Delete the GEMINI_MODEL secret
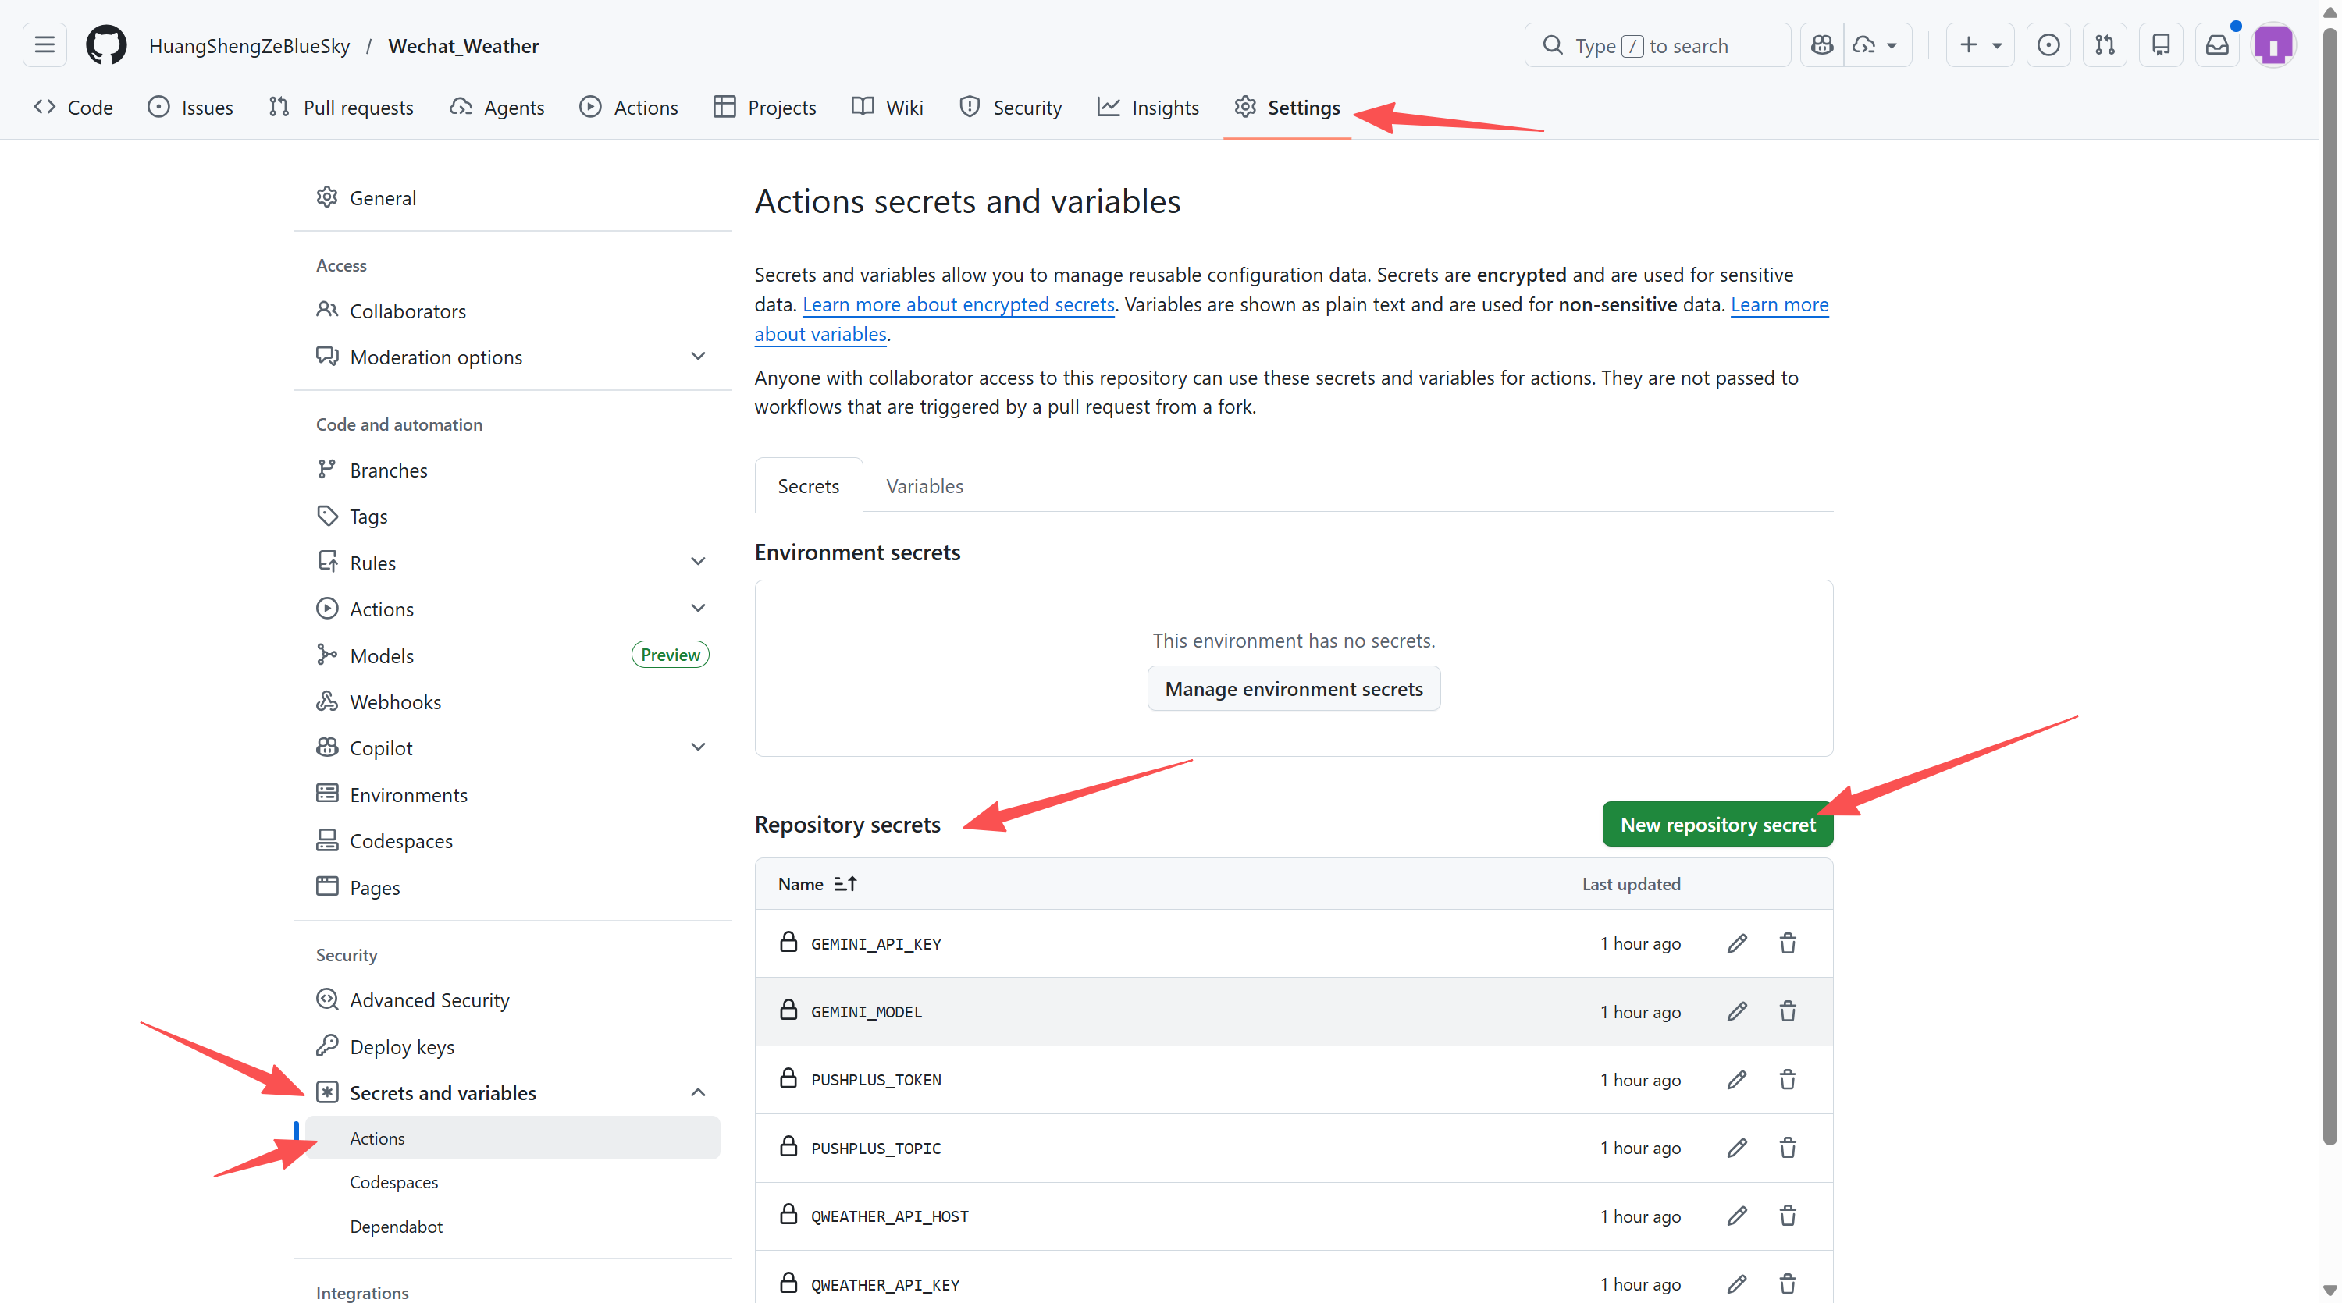2342x1303 pixels. 1788,1011
